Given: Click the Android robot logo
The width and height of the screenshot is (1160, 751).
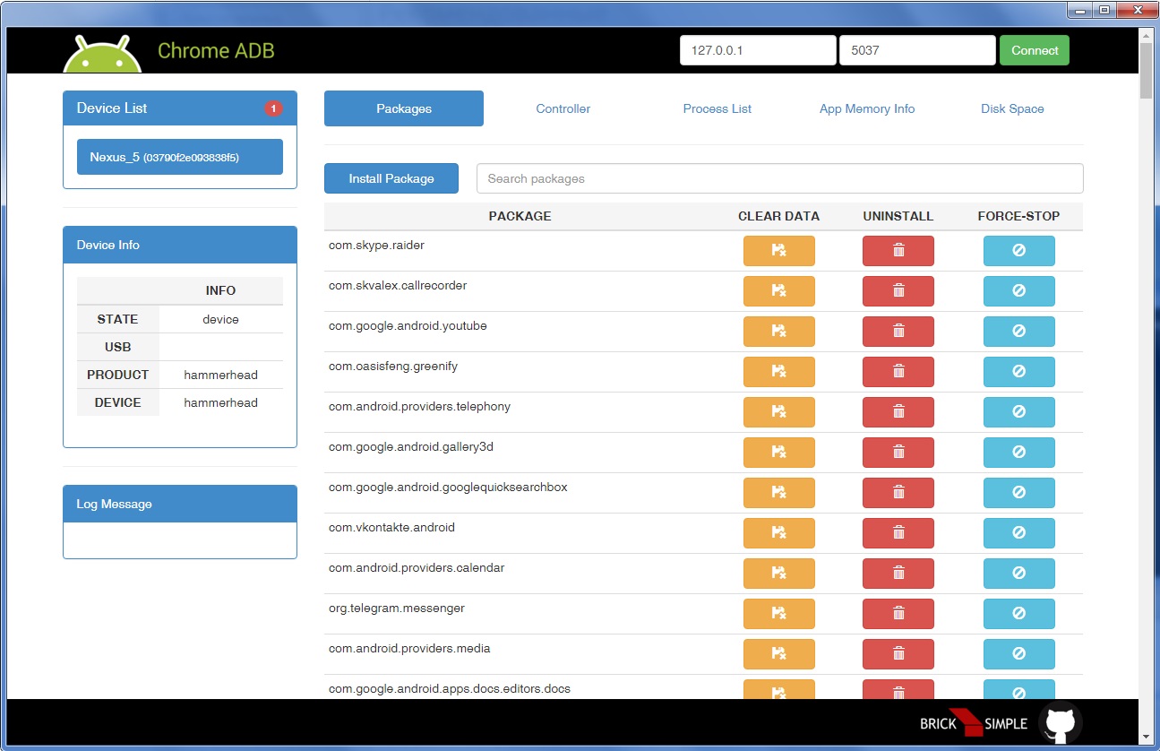Looking at the screenshot, I should [102, 56].
